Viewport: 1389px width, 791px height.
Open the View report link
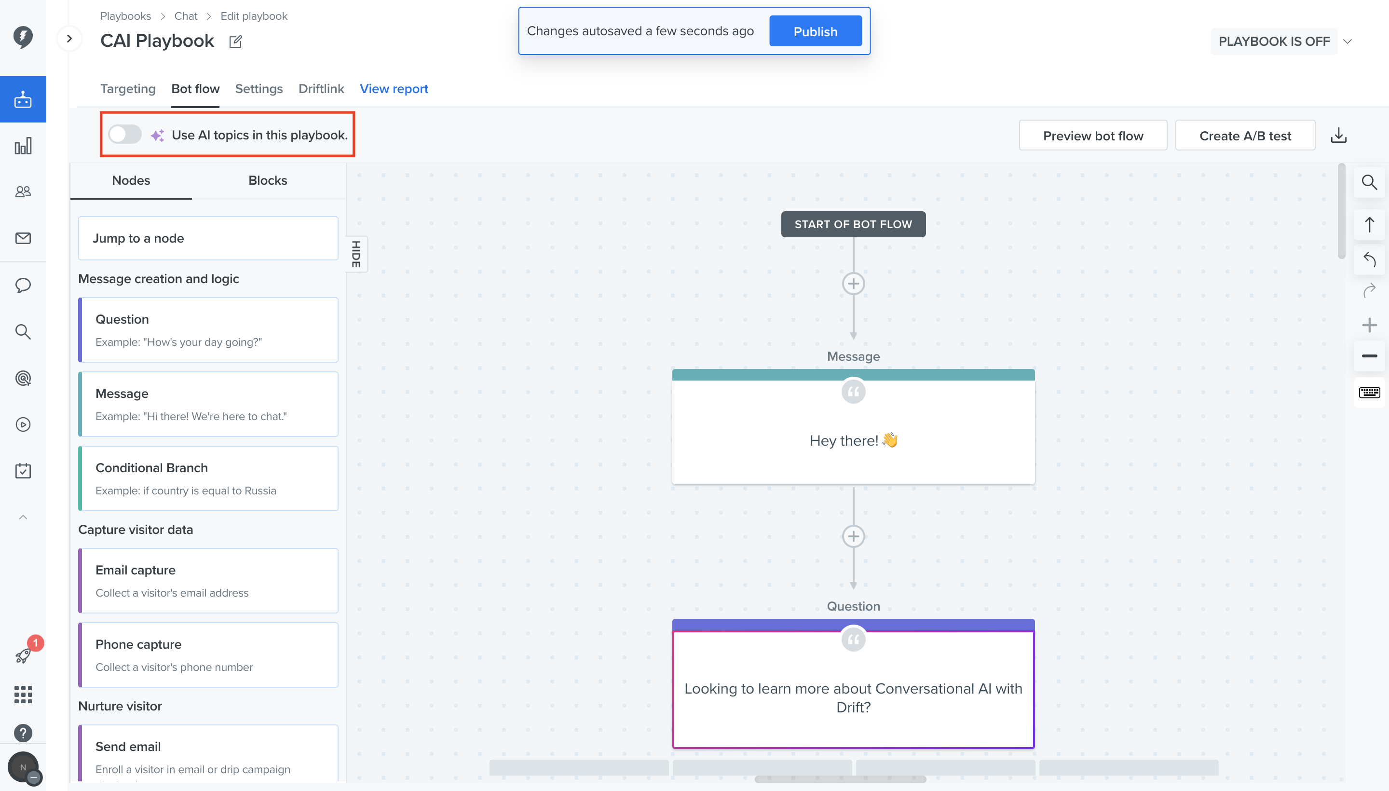(x=394, y=89)
